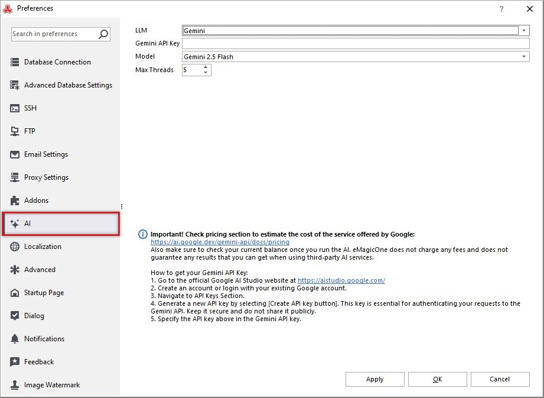Click inside the Gemini API Key field
The height and width of the screenshot is (398, 544).
(354, 43)
